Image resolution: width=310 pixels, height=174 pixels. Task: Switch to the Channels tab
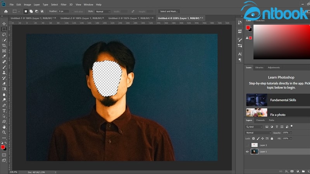click(x=260, y=120)
